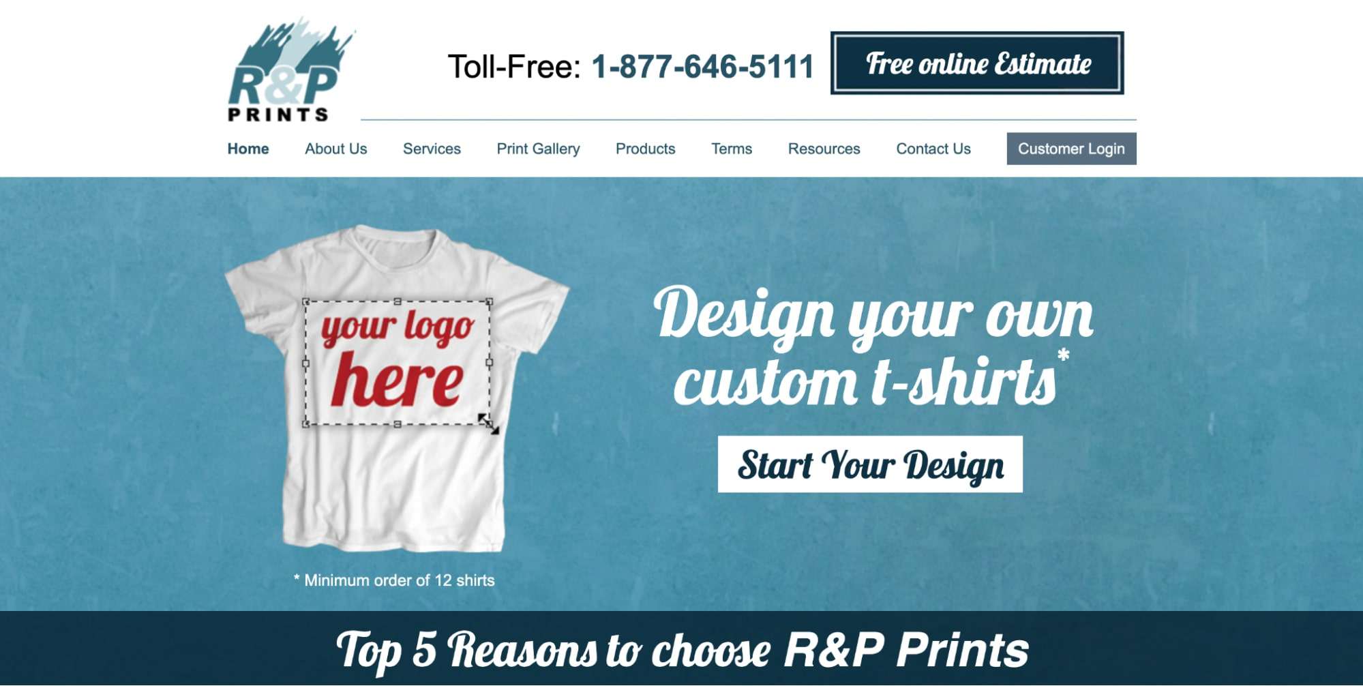The width and height of the screenshot is (1363, 686).
Task: Go to Contact Us page
Action: tap(933, 149)
